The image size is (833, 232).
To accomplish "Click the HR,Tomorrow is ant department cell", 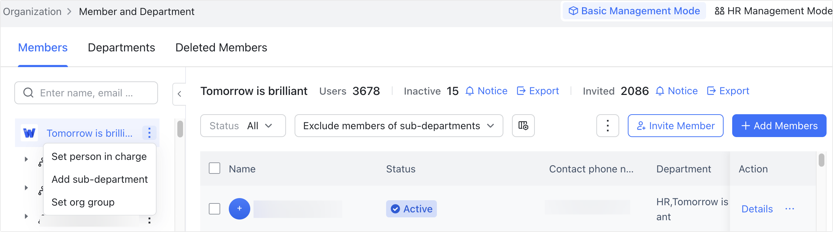I will click(x=692, y=209).
